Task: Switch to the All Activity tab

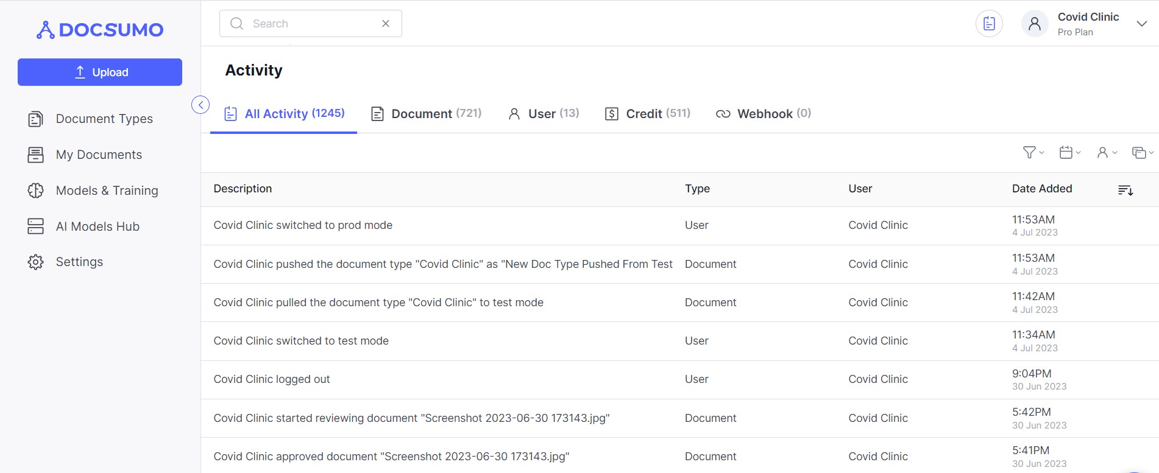Action: [284, 114]
